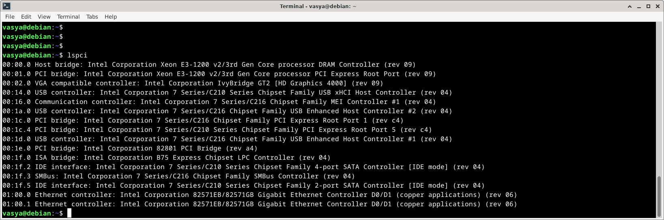Open the Edit menu

tap(26, 17)
